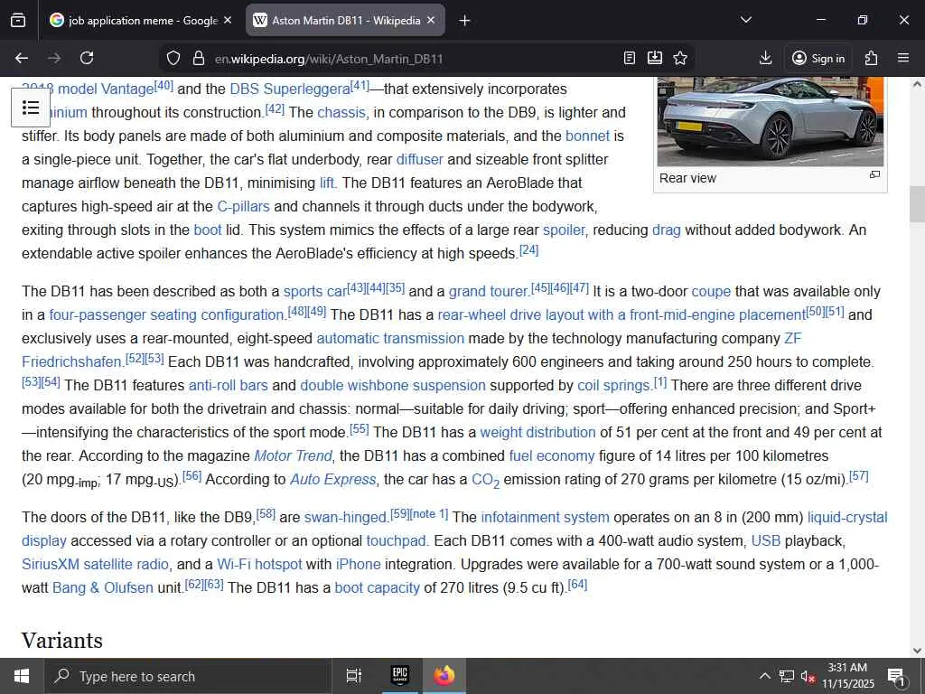Open the Extensions puzzle icon
Image resolution: width=925 pixels, height=694 pixels.
tap(872, 58)
